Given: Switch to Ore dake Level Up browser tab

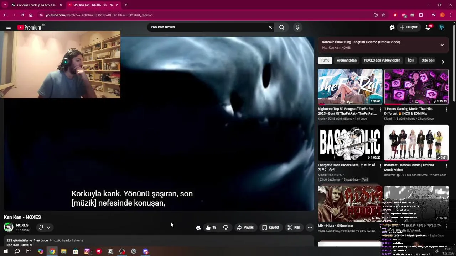Looking at the screenshot, I should click(36, 5).
